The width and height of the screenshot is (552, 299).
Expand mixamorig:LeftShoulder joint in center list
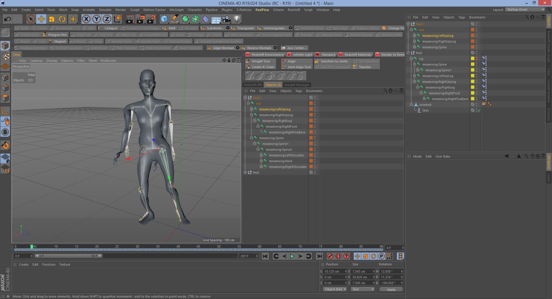261,155
